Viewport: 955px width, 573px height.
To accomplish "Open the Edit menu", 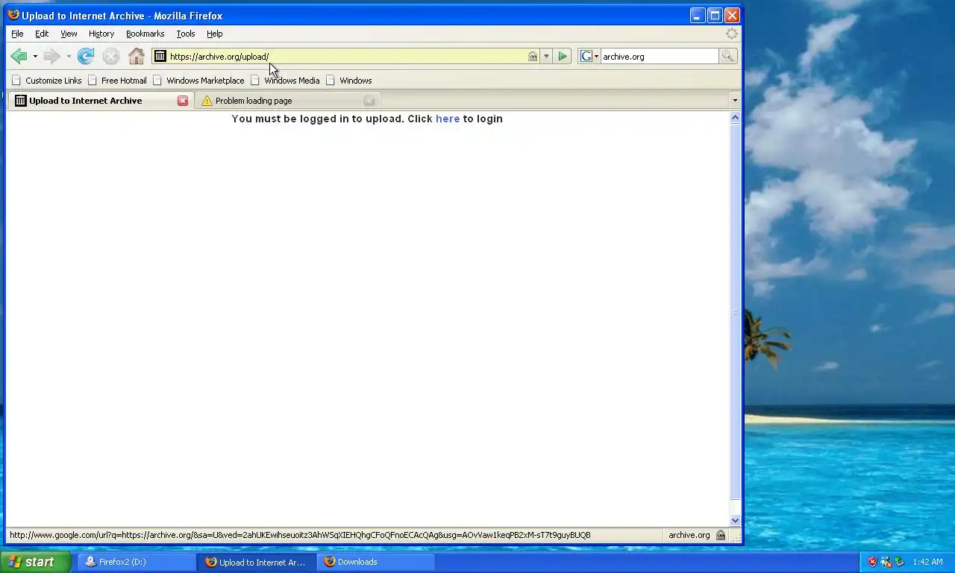I will (x=42, y=34).
